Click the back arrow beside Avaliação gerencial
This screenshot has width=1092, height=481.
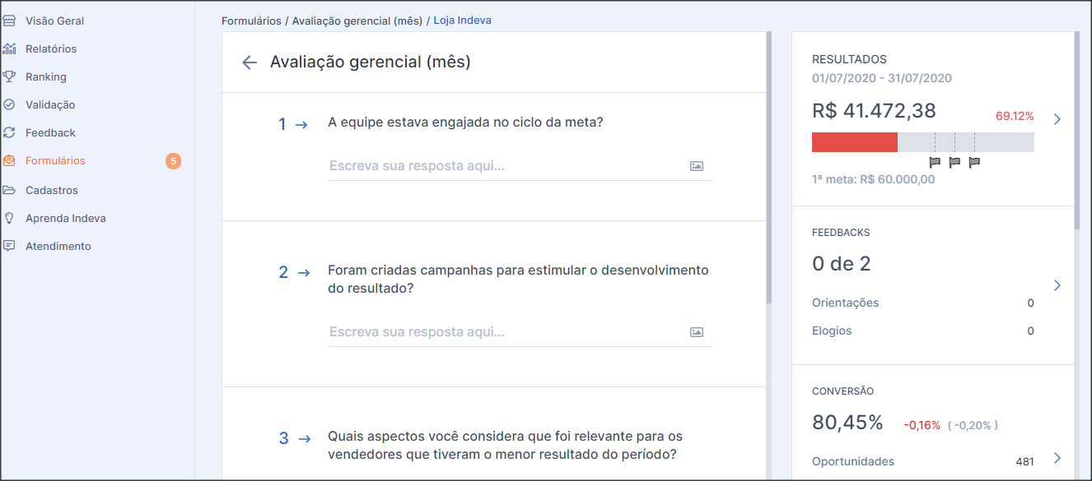249,62
